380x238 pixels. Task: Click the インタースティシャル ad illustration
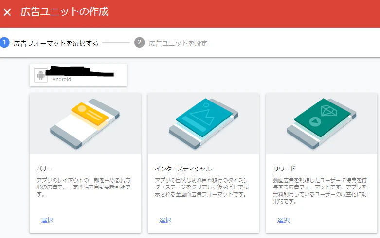[203, 123]
